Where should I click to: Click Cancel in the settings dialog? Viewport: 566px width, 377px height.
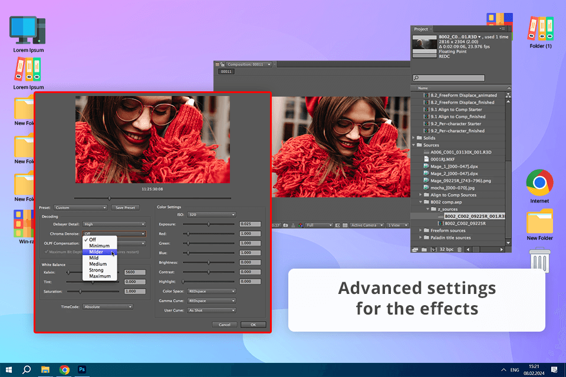click(x=225, y=325)
